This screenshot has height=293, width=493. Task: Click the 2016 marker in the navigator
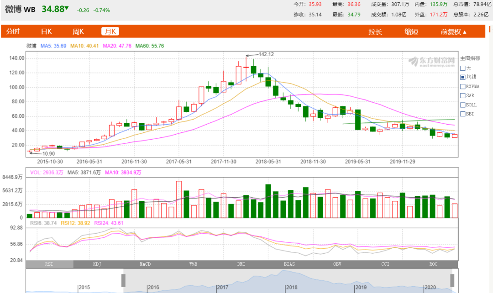coord(153,288)
